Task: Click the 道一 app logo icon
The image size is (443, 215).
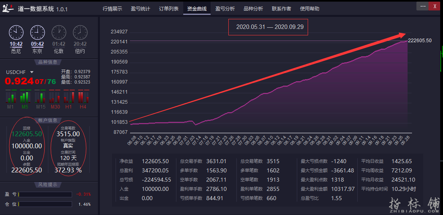Action: pos(8,8)
